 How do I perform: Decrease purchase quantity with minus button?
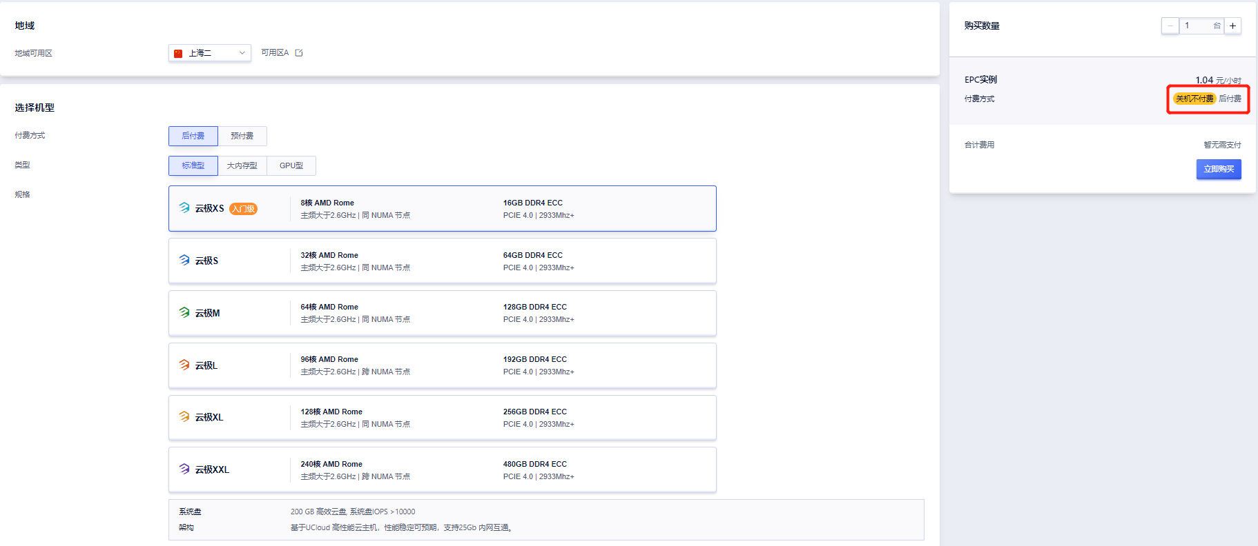[1170, 26]
